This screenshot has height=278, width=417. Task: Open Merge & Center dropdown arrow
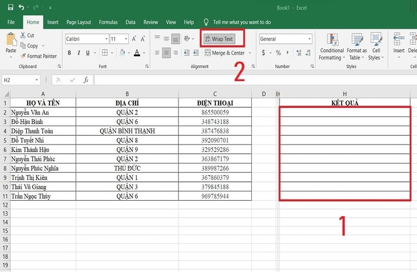[x=250, y=53]
